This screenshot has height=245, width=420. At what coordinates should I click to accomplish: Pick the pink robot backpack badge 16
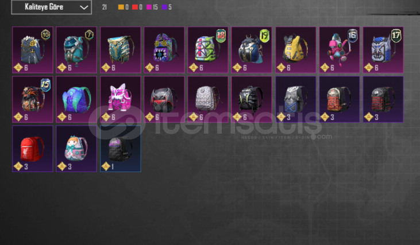click(340, 50)
